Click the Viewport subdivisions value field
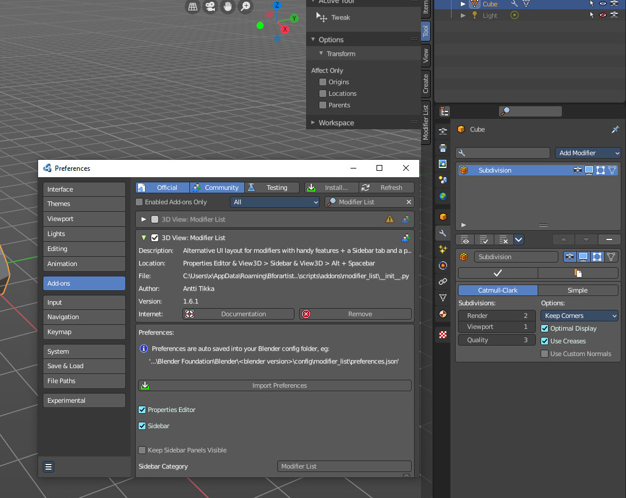The width and height of the screenshot is (626, 498). click(497, 327)
